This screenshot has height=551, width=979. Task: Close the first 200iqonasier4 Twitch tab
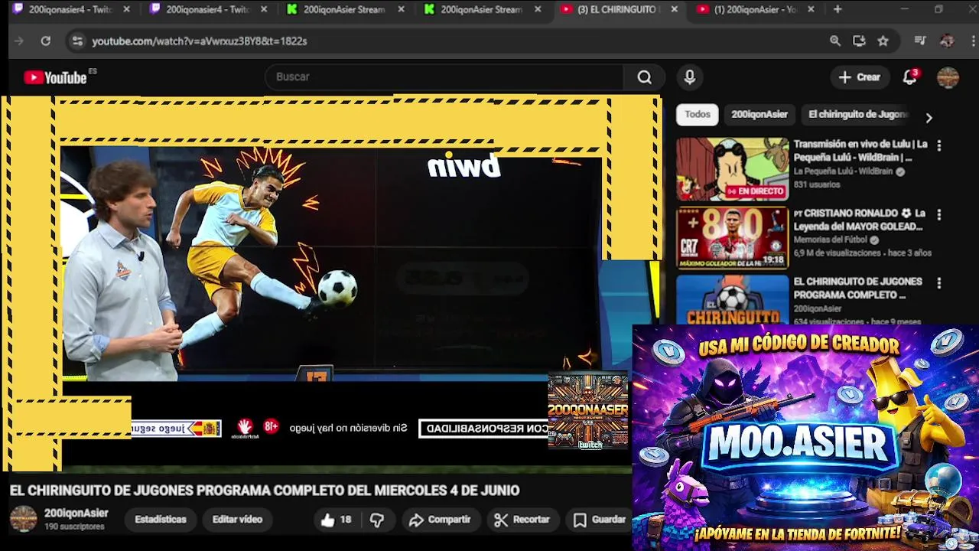[x=126, y=9]
